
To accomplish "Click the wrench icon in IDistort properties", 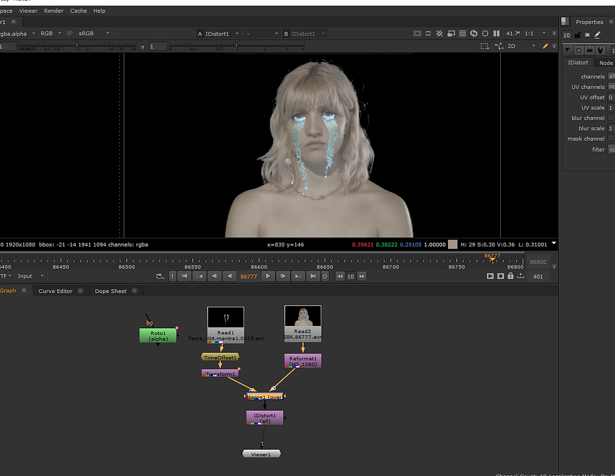I will coord(601,50).
